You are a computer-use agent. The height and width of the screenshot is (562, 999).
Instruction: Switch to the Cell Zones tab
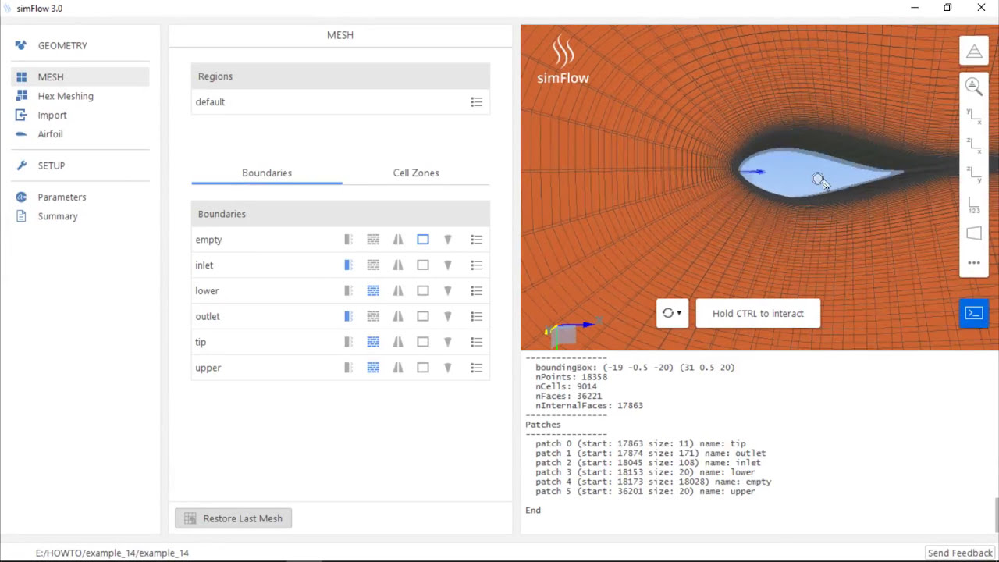415,173
